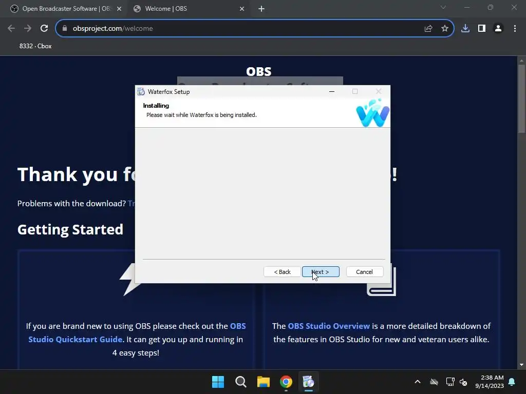526x394 pixels.
Task: Bookmark this page with the star
Action: point(445,29)
